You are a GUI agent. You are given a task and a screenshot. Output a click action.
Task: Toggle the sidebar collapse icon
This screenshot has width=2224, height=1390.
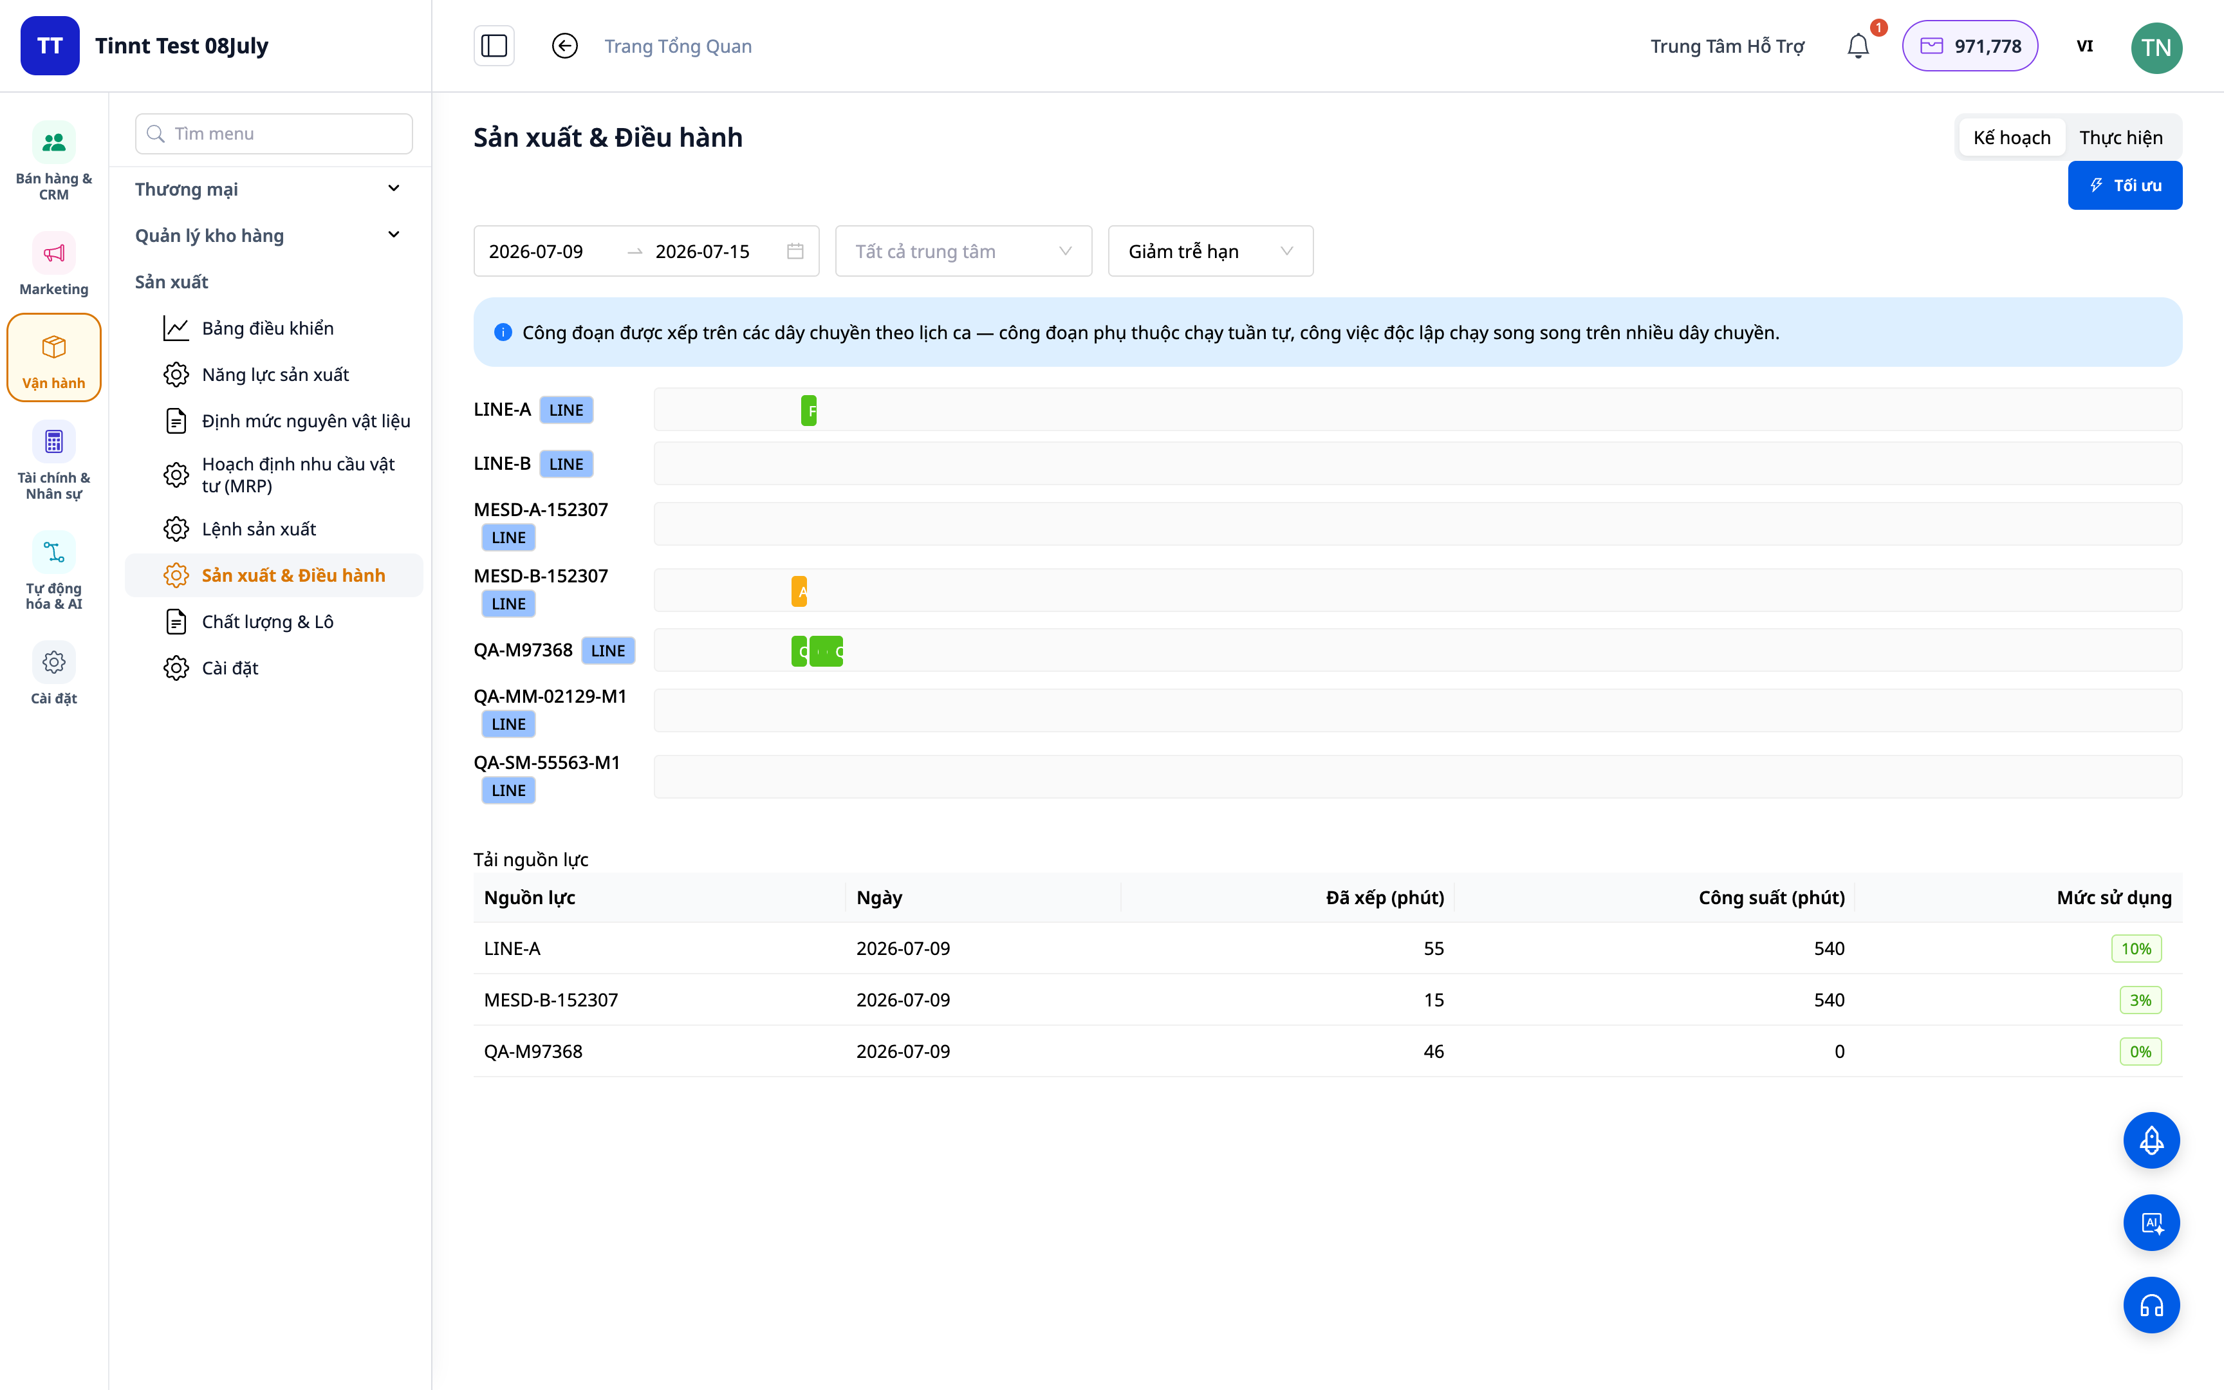(494, 46)
